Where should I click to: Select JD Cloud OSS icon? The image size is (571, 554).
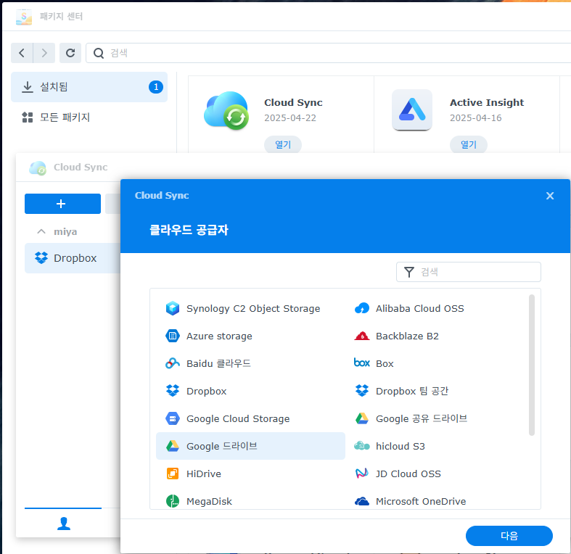362,474
